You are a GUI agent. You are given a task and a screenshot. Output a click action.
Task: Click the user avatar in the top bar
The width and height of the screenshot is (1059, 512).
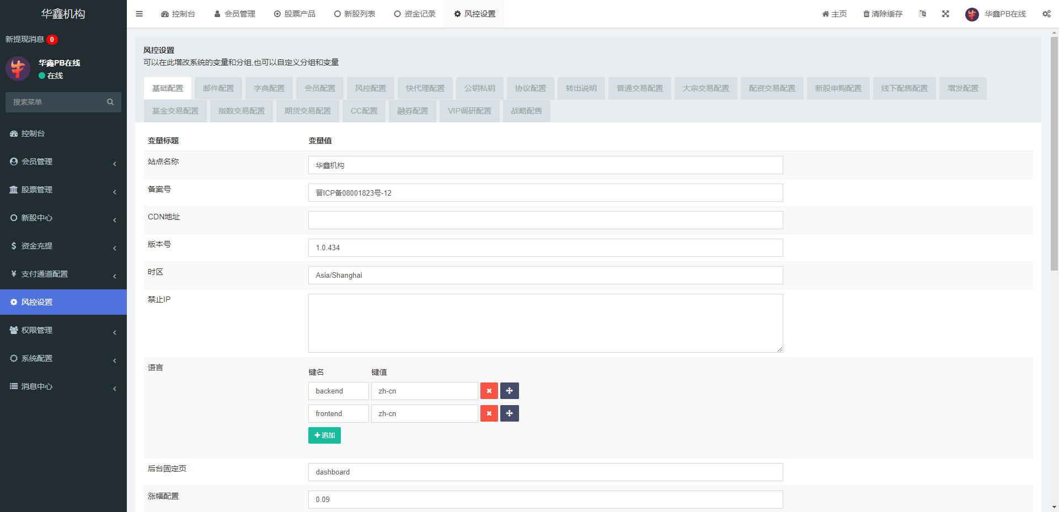[972, 14]
